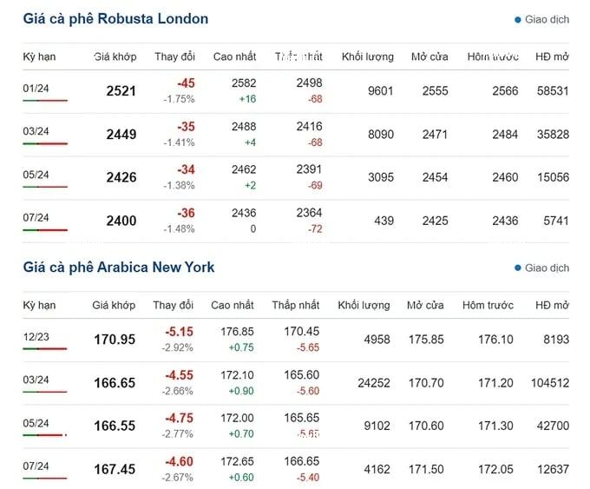Click the Robusta 2521 matched price
The image size is (590, 489).
(121, 91)
